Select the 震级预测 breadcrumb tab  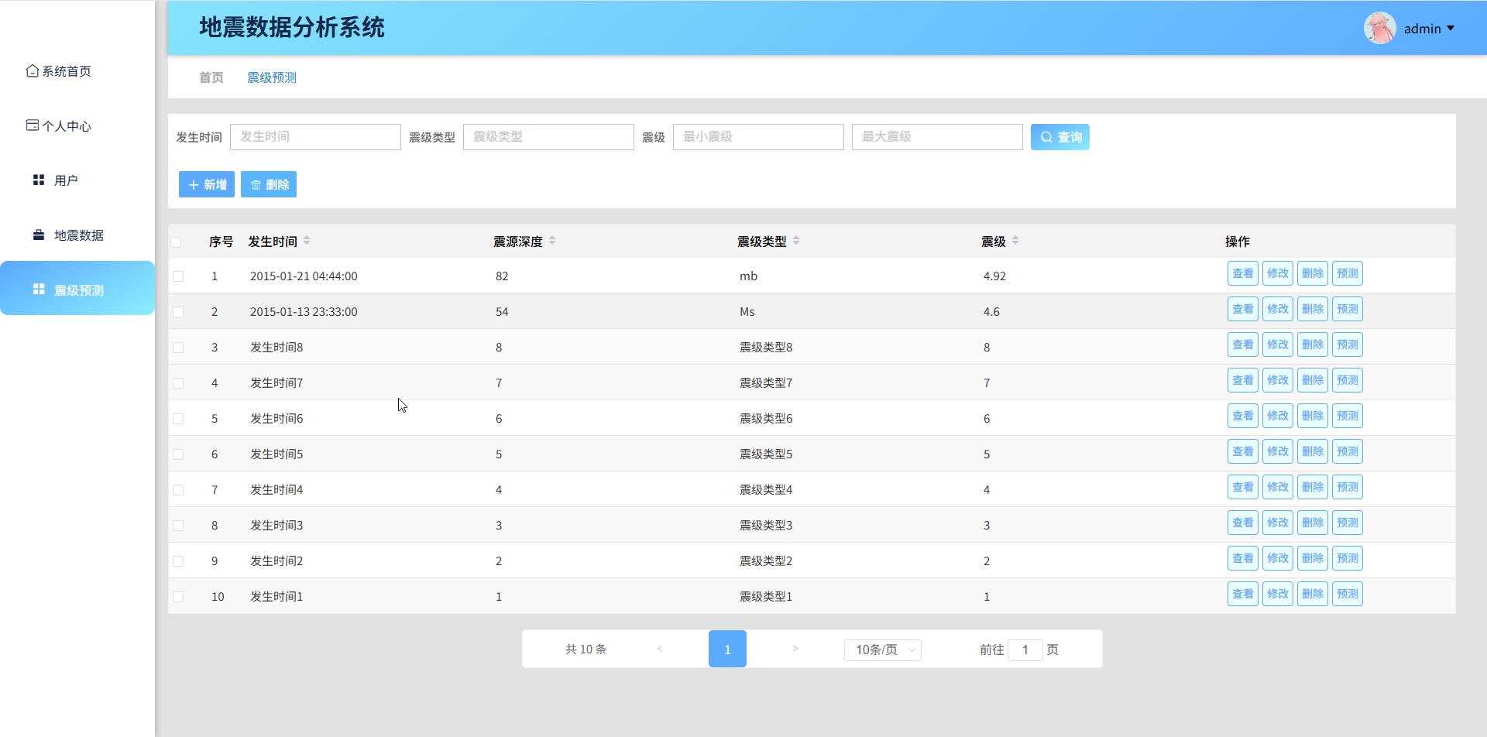click(x=271, y=77)
